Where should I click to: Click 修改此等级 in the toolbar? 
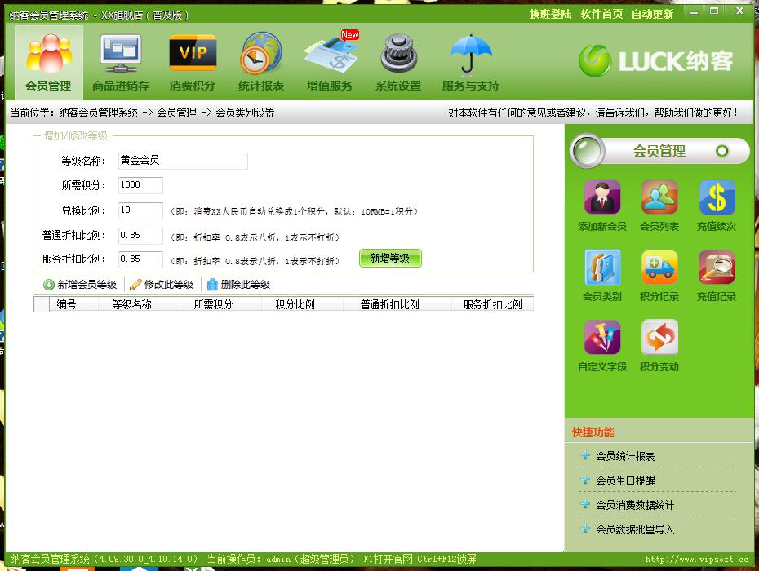point(162,285)
